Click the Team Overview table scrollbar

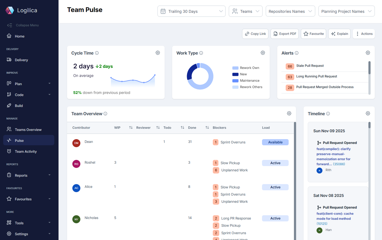[x=295, y=181]
